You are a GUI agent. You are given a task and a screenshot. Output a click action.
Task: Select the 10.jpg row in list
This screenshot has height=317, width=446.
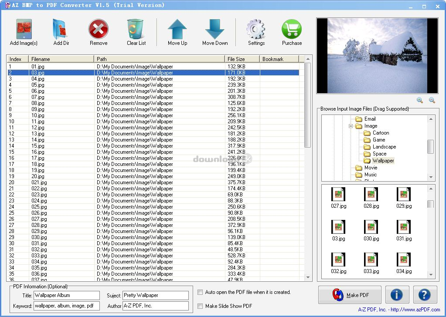tap(153, 115)
